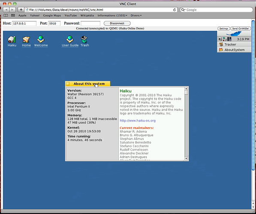256x214 pixels.
Task: Open the noVNC Settings button
Action: (x=223, y=29)
